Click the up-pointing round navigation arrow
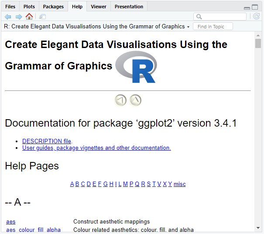Image resolution: width=264 pixels, height=234 pixels. 136,100
